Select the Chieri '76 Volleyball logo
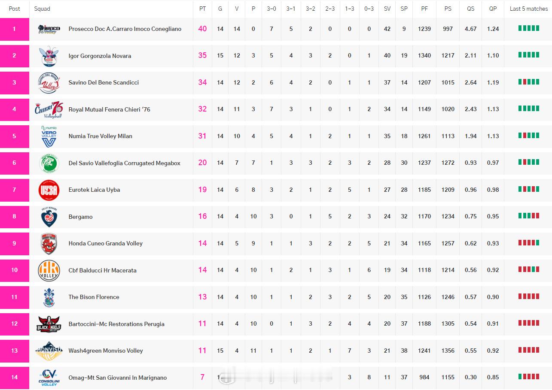This screenshot has width=552, height=390. pos(49,109)
